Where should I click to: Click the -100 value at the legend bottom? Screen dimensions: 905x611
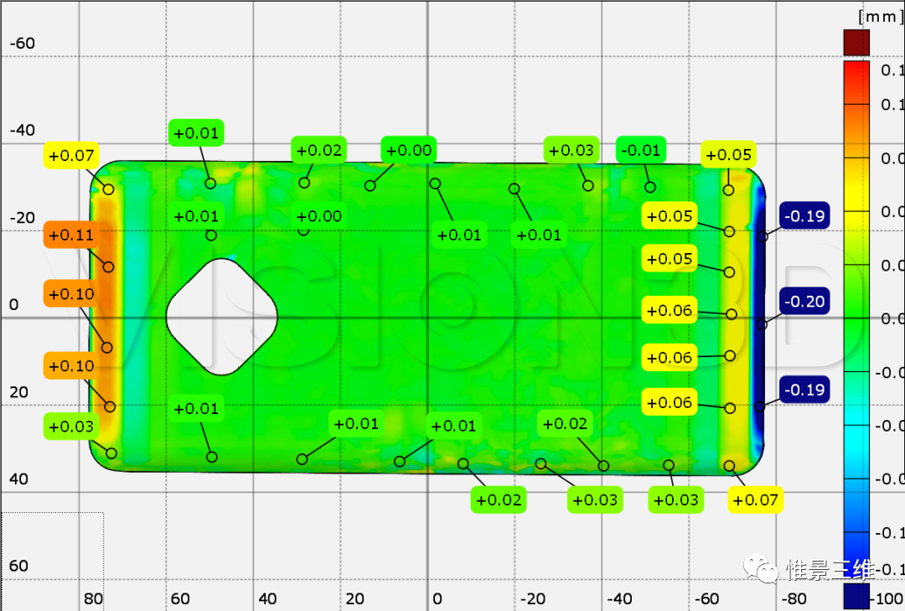pos(887,598)
